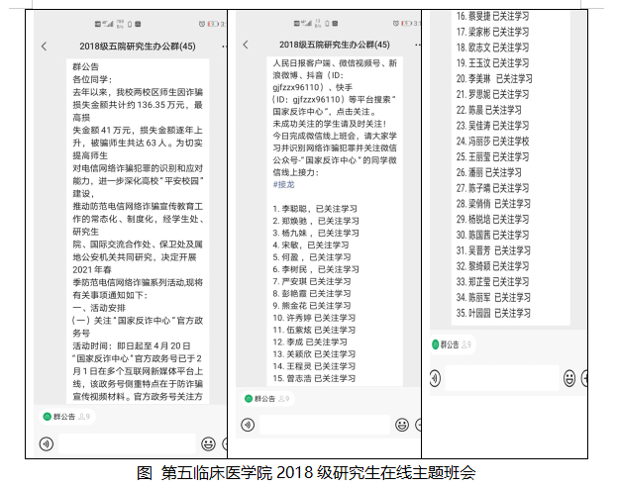Select entry 12. 李成 已关注学习
This screenshot has height=489, width=617.
[x=310, y=342]
